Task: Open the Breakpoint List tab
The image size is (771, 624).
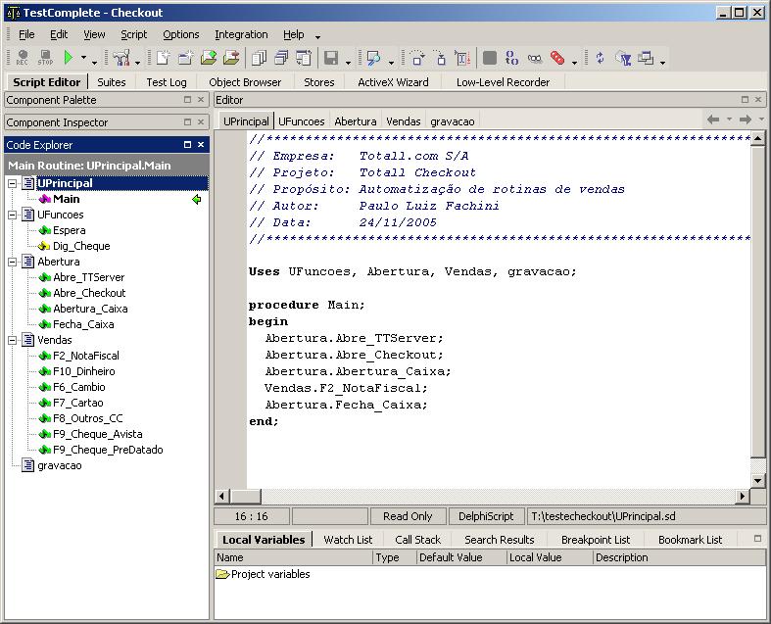Action: [596, 540]
